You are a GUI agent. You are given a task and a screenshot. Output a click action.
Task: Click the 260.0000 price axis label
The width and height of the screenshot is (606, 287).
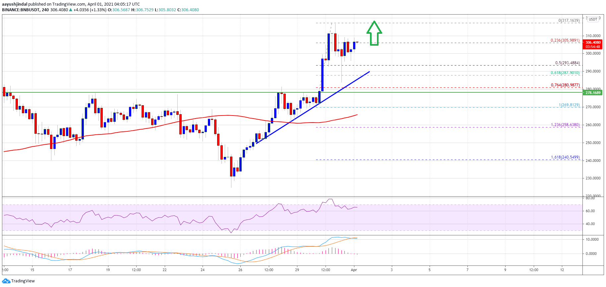[593, 125]
